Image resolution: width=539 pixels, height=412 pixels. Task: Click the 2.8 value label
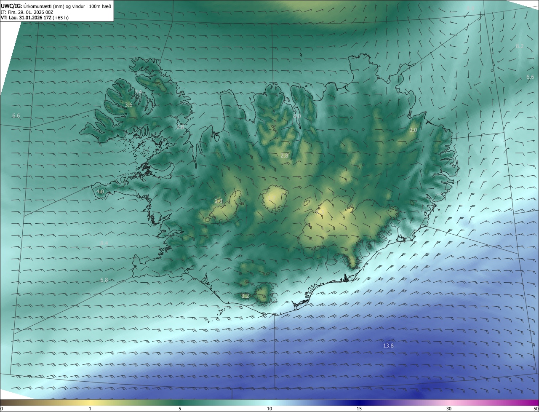[284, 155]
